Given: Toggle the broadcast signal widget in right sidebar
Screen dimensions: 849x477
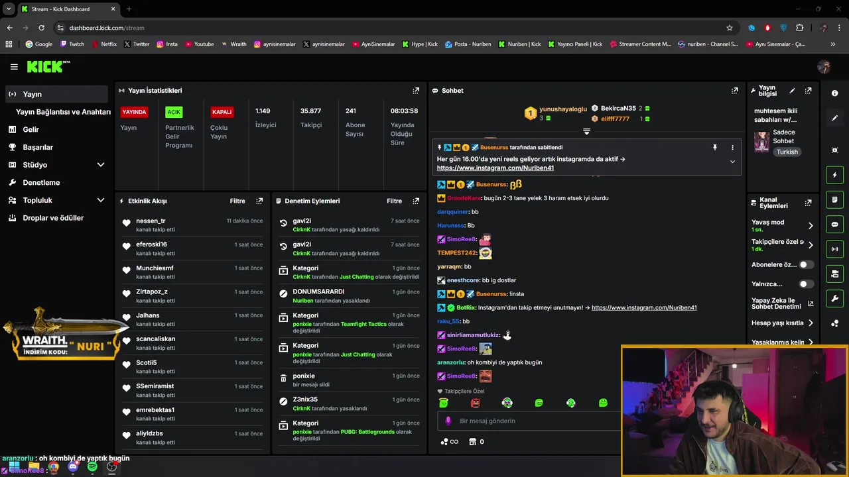Looking at the screenshot, I should pos(834,249).
